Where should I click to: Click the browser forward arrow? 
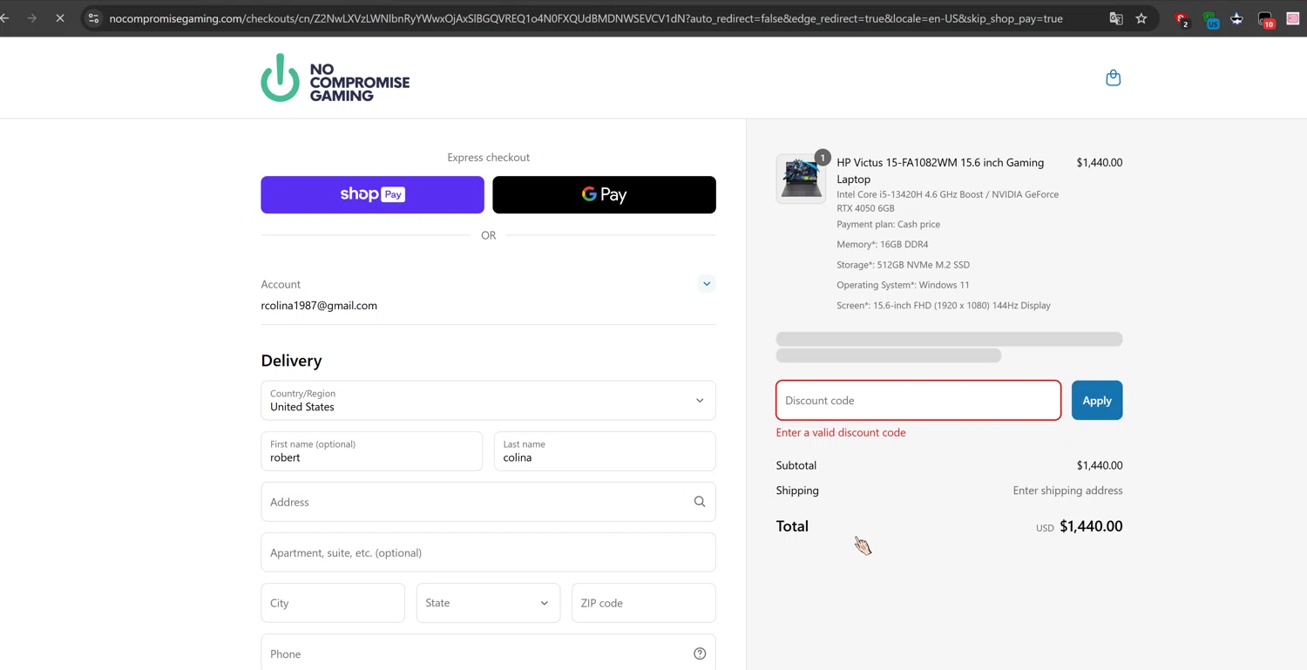32,17
